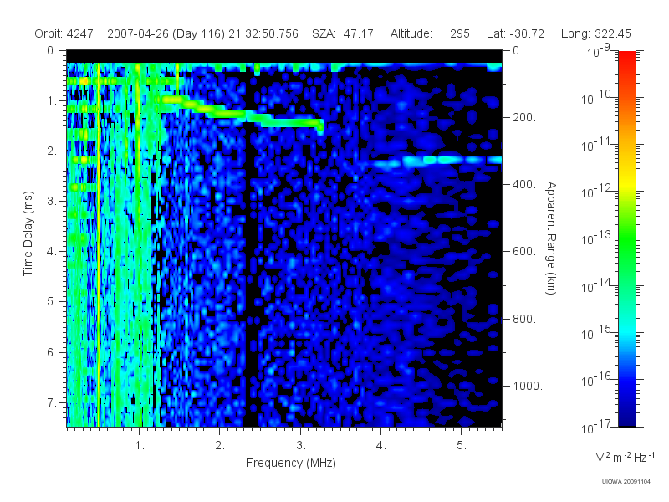Click the time delay tick label 1.

coord(52,101)
